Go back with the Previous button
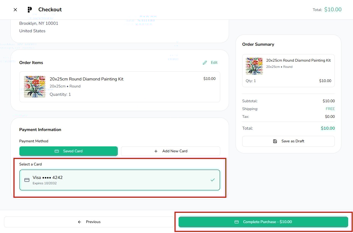 (89, 222)
